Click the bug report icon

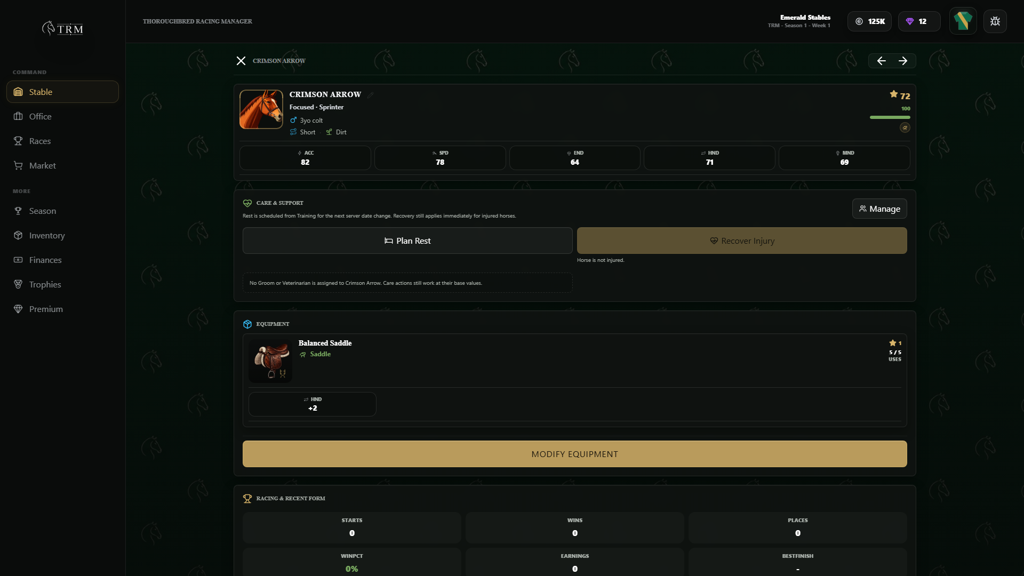tap(995, 21)
